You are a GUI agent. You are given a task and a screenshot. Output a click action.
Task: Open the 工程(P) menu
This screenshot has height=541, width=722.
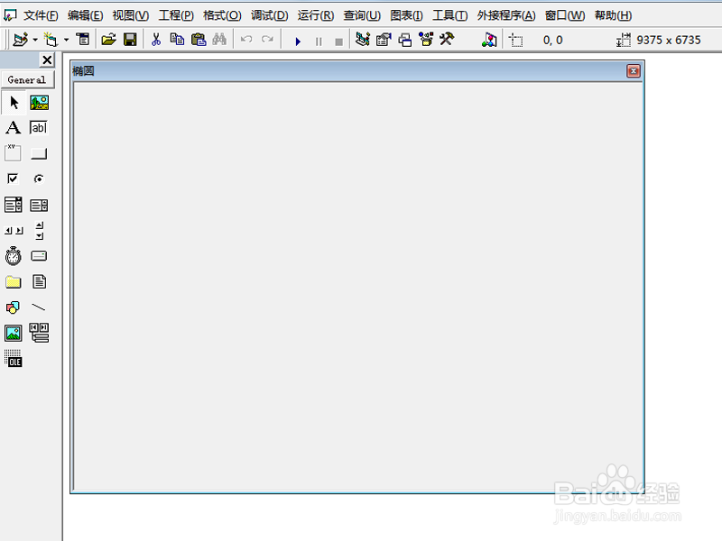176,15
